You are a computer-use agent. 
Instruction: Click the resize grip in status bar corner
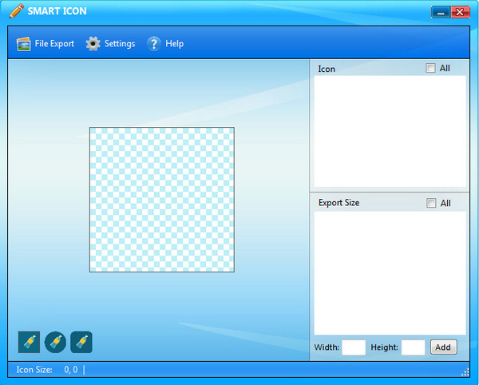click(465, 372)
